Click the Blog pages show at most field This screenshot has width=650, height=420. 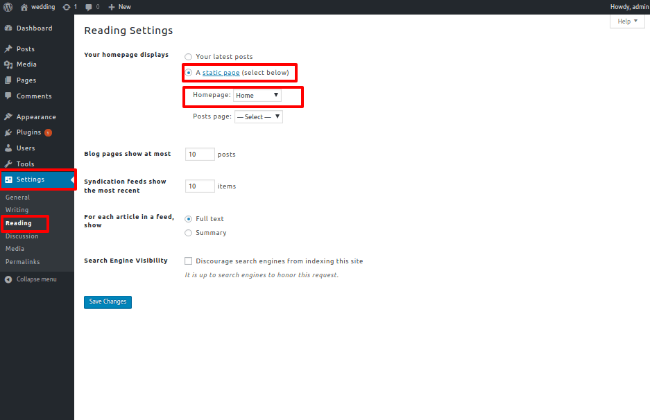(200, 155)
